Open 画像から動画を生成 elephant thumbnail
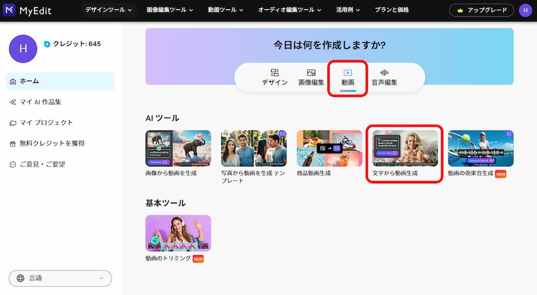 [x=178, y=149]
